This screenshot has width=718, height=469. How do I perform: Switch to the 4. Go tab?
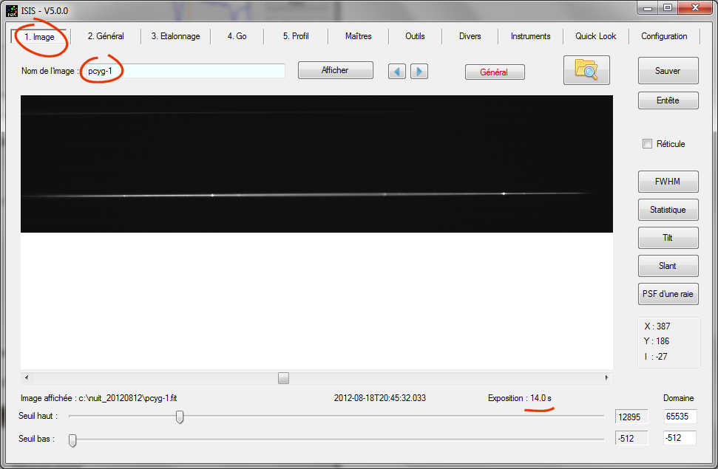click(x=237, y=36)
